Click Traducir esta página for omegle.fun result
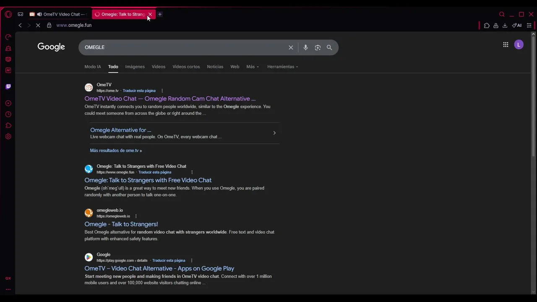The width and height of the screenshot is (537, 302). pos(155,172)
